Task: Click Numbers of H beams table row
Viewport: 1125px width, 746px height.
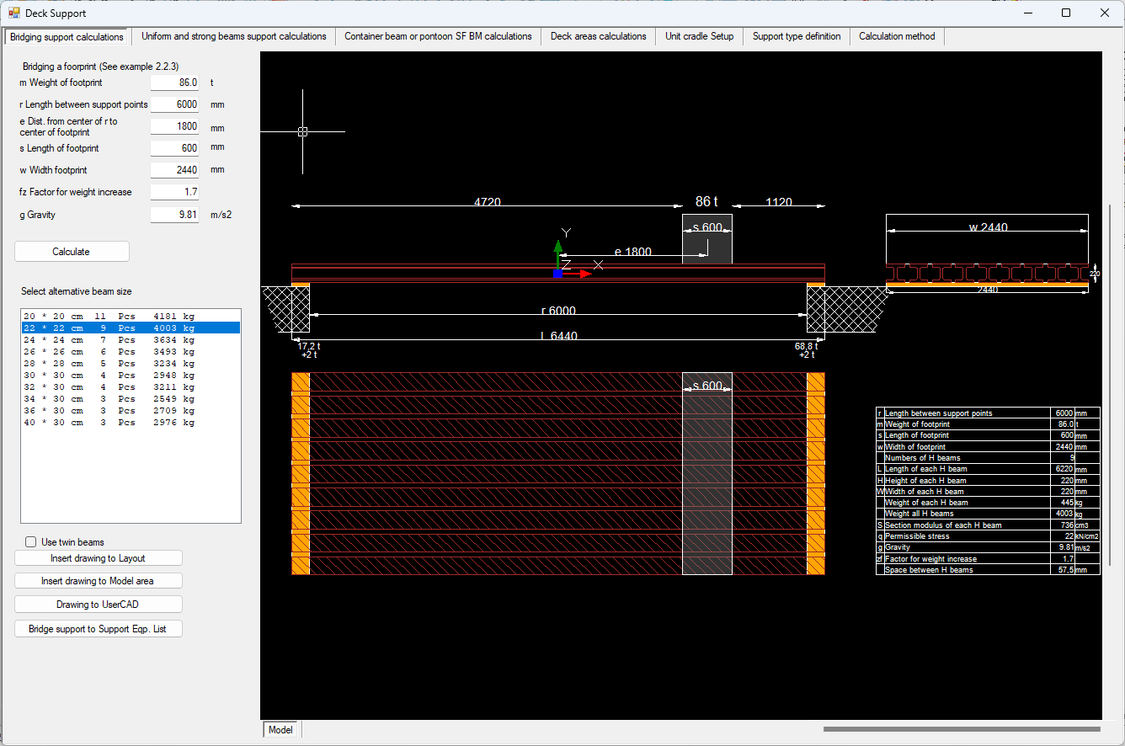Action: coord(988,458)
